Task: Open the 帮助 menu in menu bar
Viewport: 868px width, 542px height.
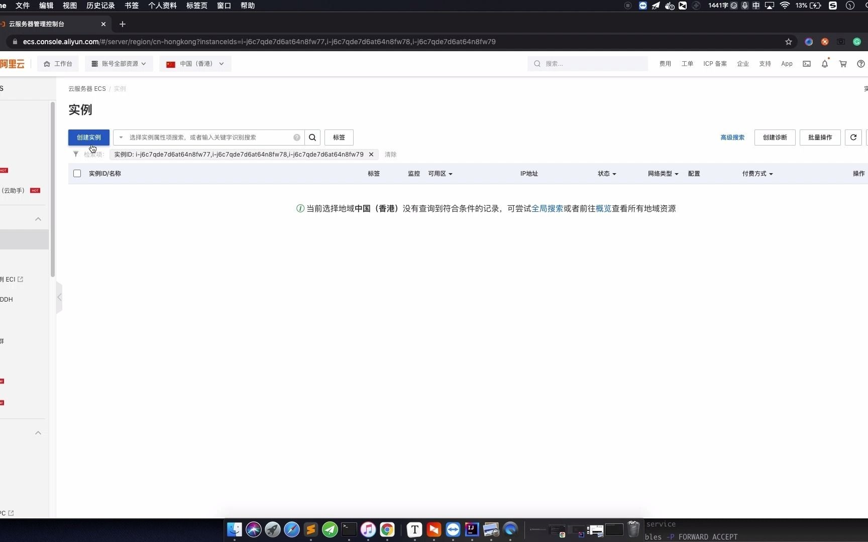Action: pos(247,6)
